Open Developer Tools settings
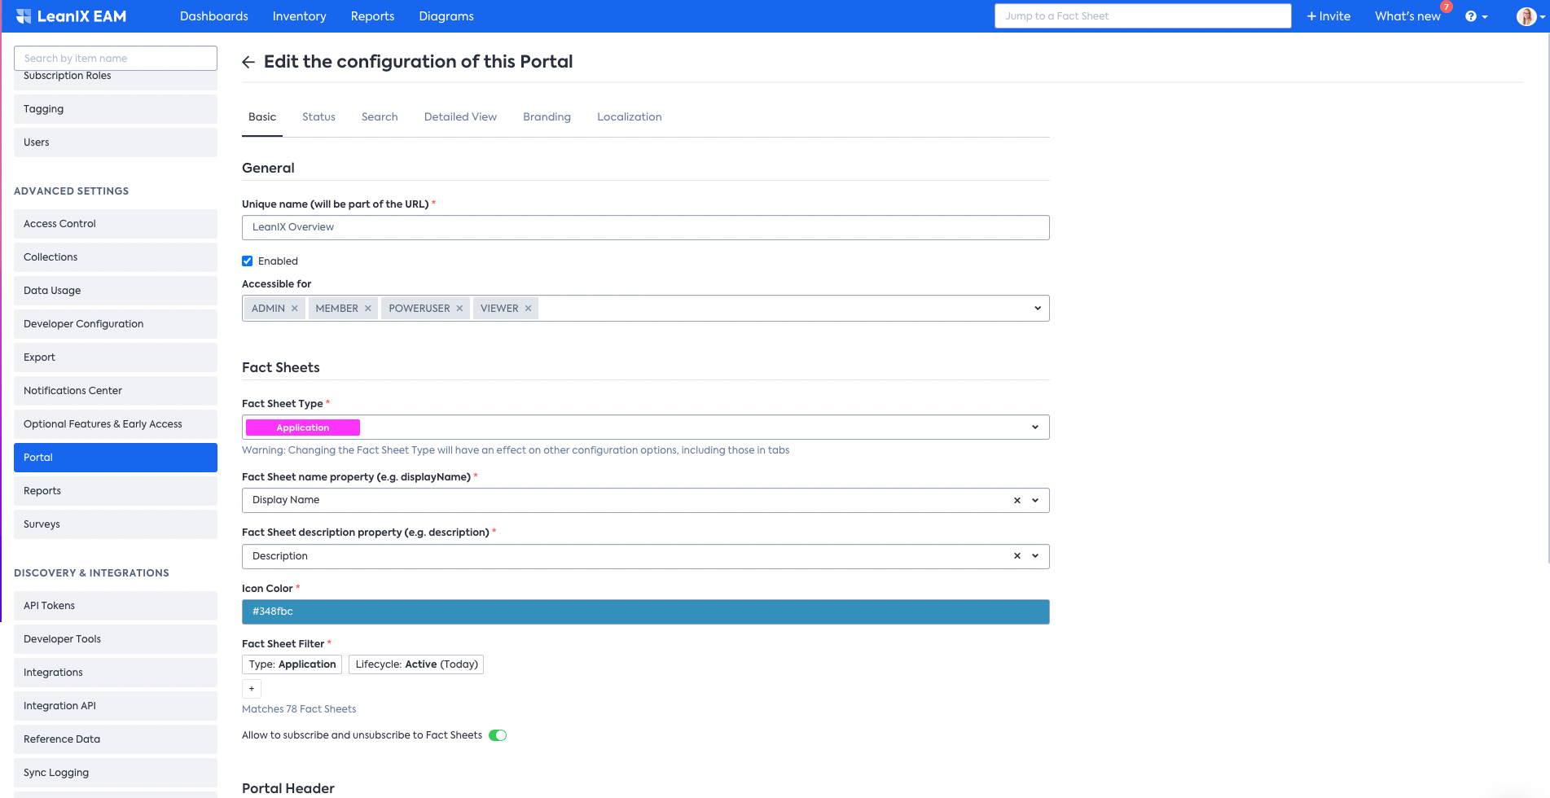The image size is (1550, 798). 116,639
